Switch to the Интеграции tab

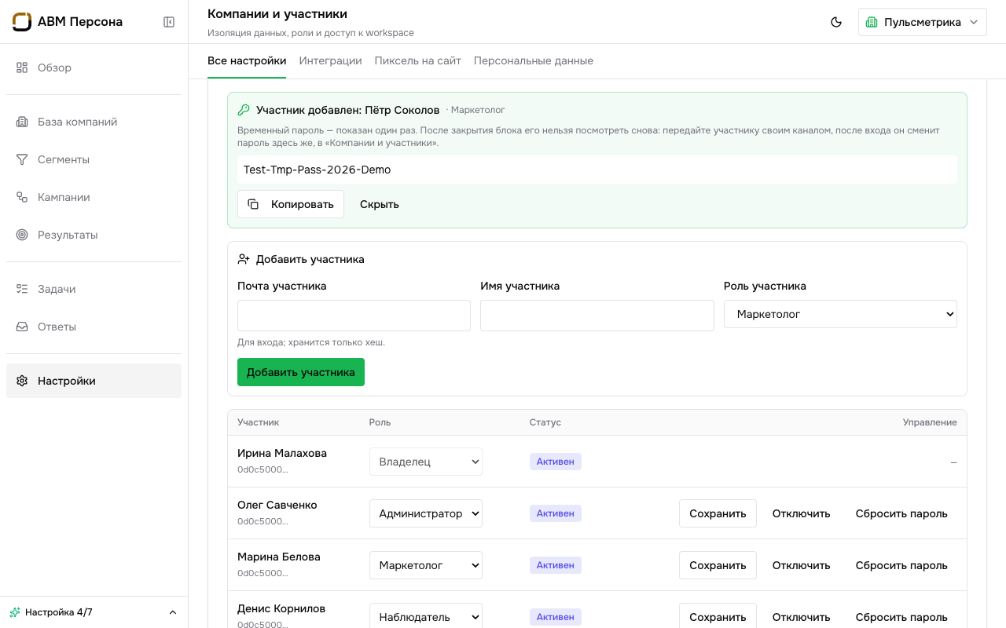click(x=330, y=61)
